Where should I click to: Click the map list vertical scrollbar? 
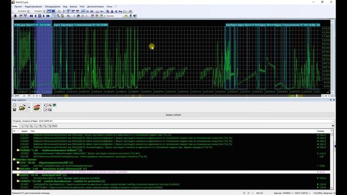pyautogui.click(x=332, y=159)
